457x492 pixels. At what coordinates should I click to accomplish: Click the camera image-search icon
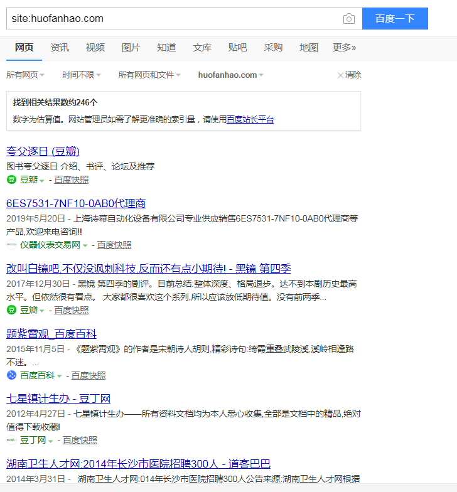[x=349, y=19]
